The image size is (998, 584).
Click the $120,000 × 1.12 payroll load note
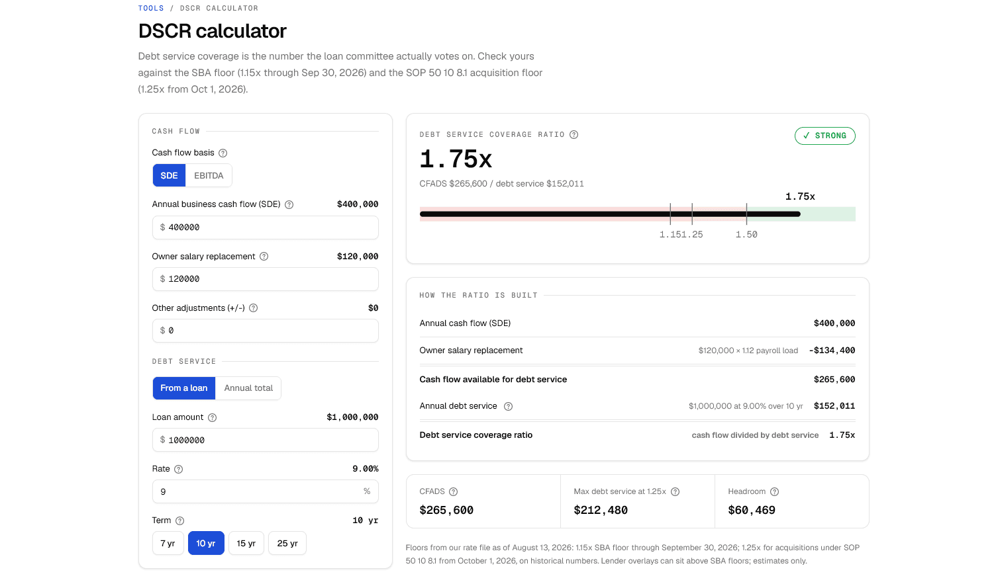748,351
